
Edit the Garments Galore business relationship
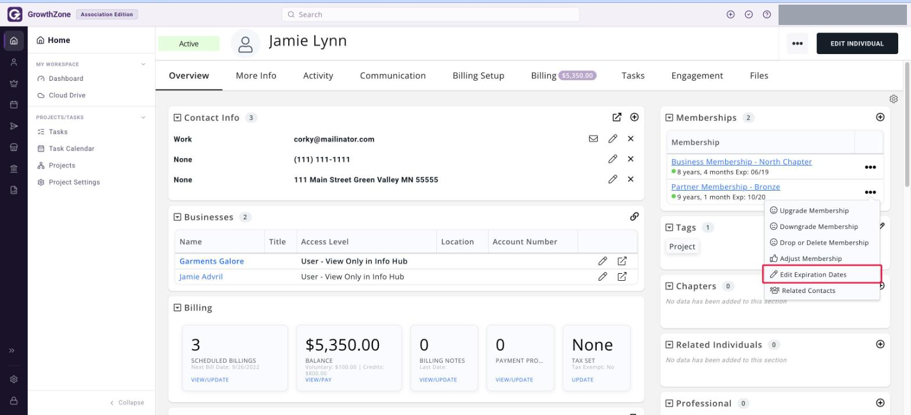tap(602, 261)
